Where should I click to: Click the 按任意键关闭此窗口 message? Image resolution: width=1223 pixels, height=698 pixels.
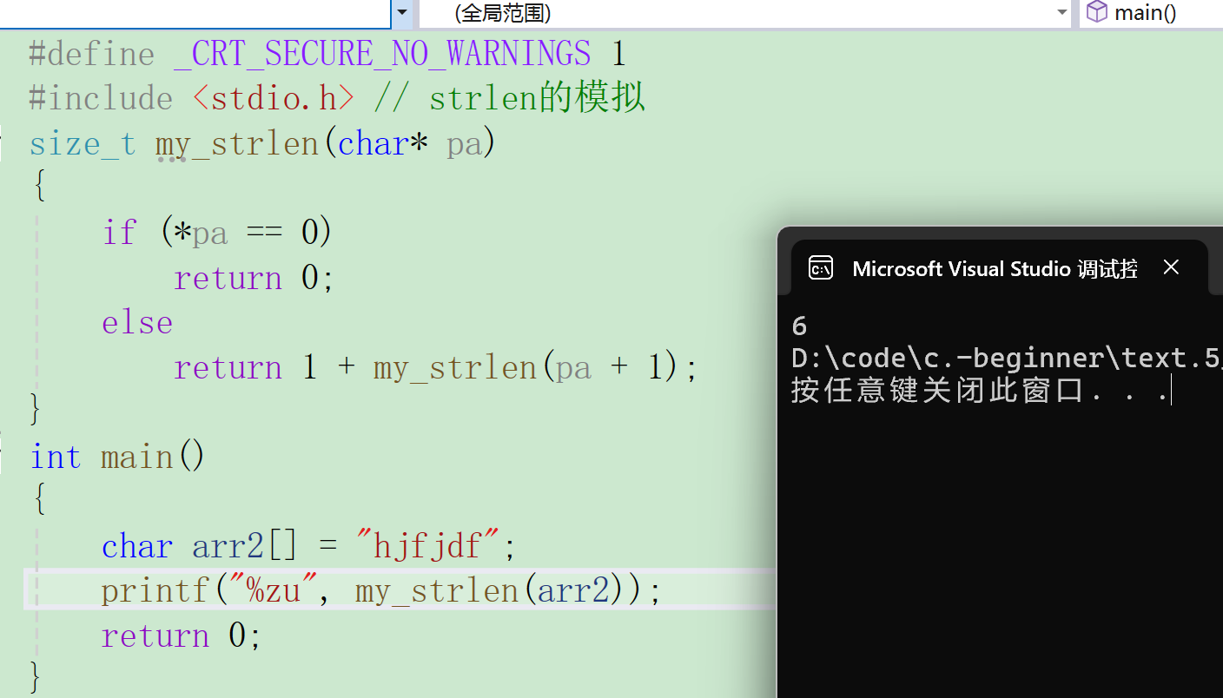[x=938, y=391]
